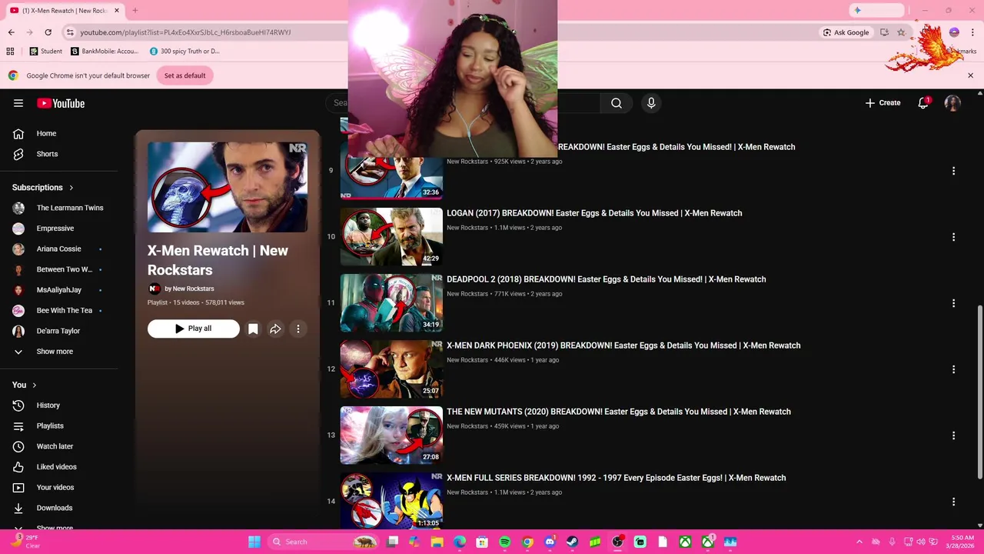Viewport: 984px width, 554px height.
Task: Share the X-Men Rewatch playlist
Action: coord(275,329)
